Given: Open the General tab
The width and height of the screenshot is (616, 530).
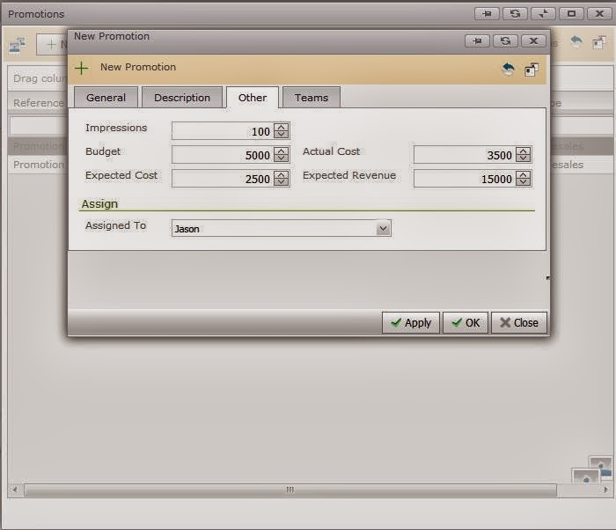Looking at the screenshot, I should 106,97.
